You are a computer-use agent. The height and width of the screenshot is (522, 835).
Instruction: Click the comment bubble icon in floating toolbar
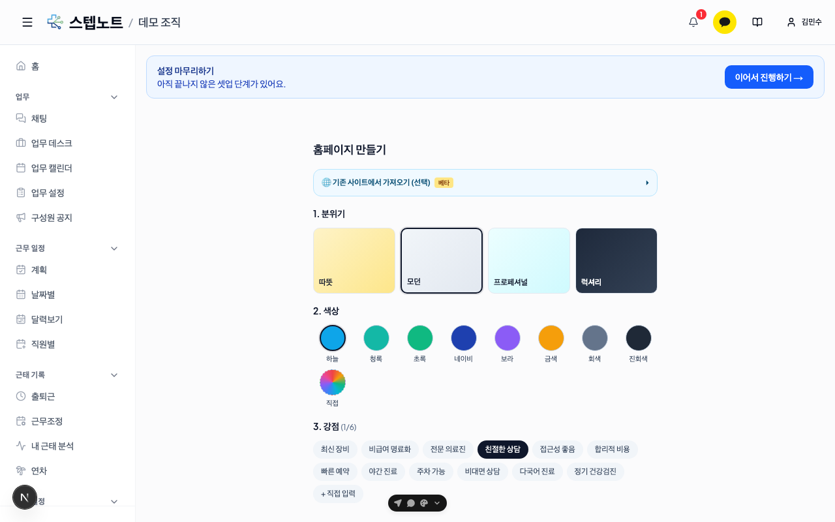pos(411,503)
